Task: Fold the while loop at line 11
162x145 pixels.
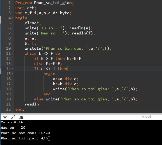Action: click(x=13, y=53)
